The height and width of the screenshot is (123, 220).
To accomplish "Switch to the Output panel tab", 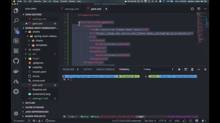I will [88, 69].
